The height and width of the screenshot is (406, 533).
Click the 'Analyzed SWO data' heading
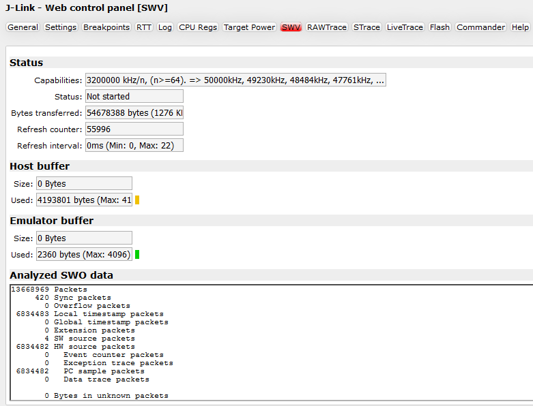coord(61,275)
